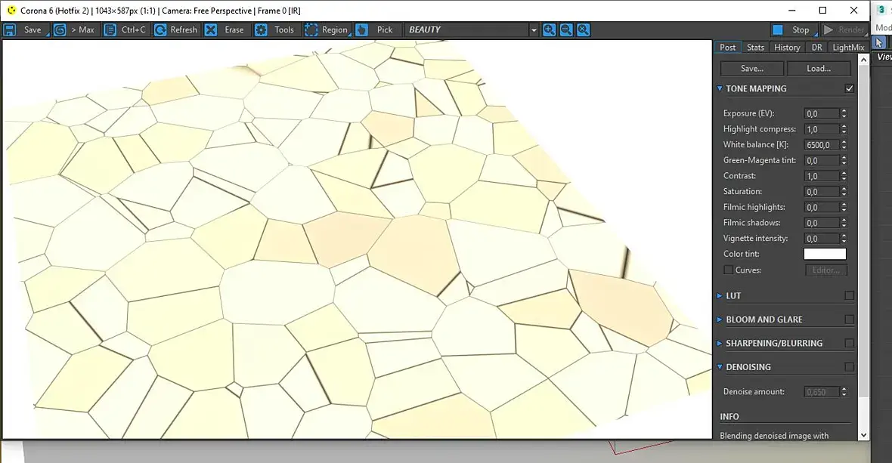
Task: Click the Exposure (EV) value field
Action: tap(822, 114)
